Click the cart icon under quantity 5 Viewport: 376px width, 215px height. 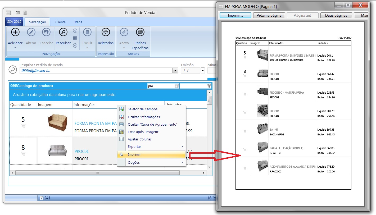23,126
